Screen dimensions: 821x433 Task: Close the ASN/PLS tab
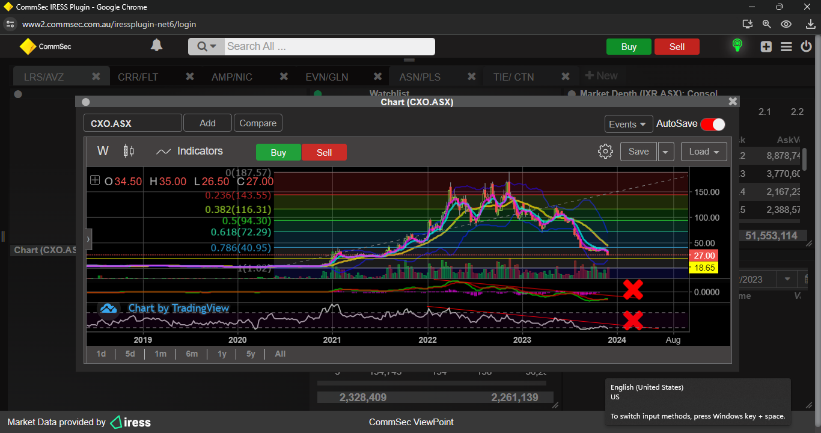(x=472, y=76)
